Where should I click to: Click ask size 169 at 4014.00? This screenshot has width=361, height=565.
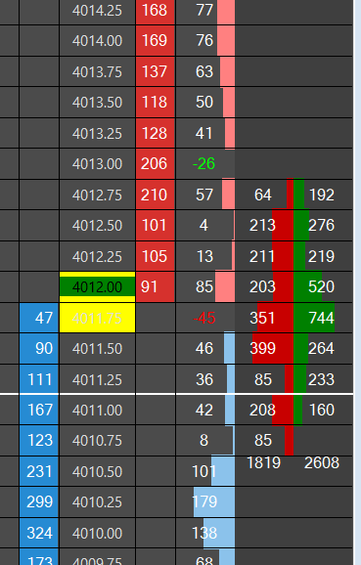coord(156,40)
